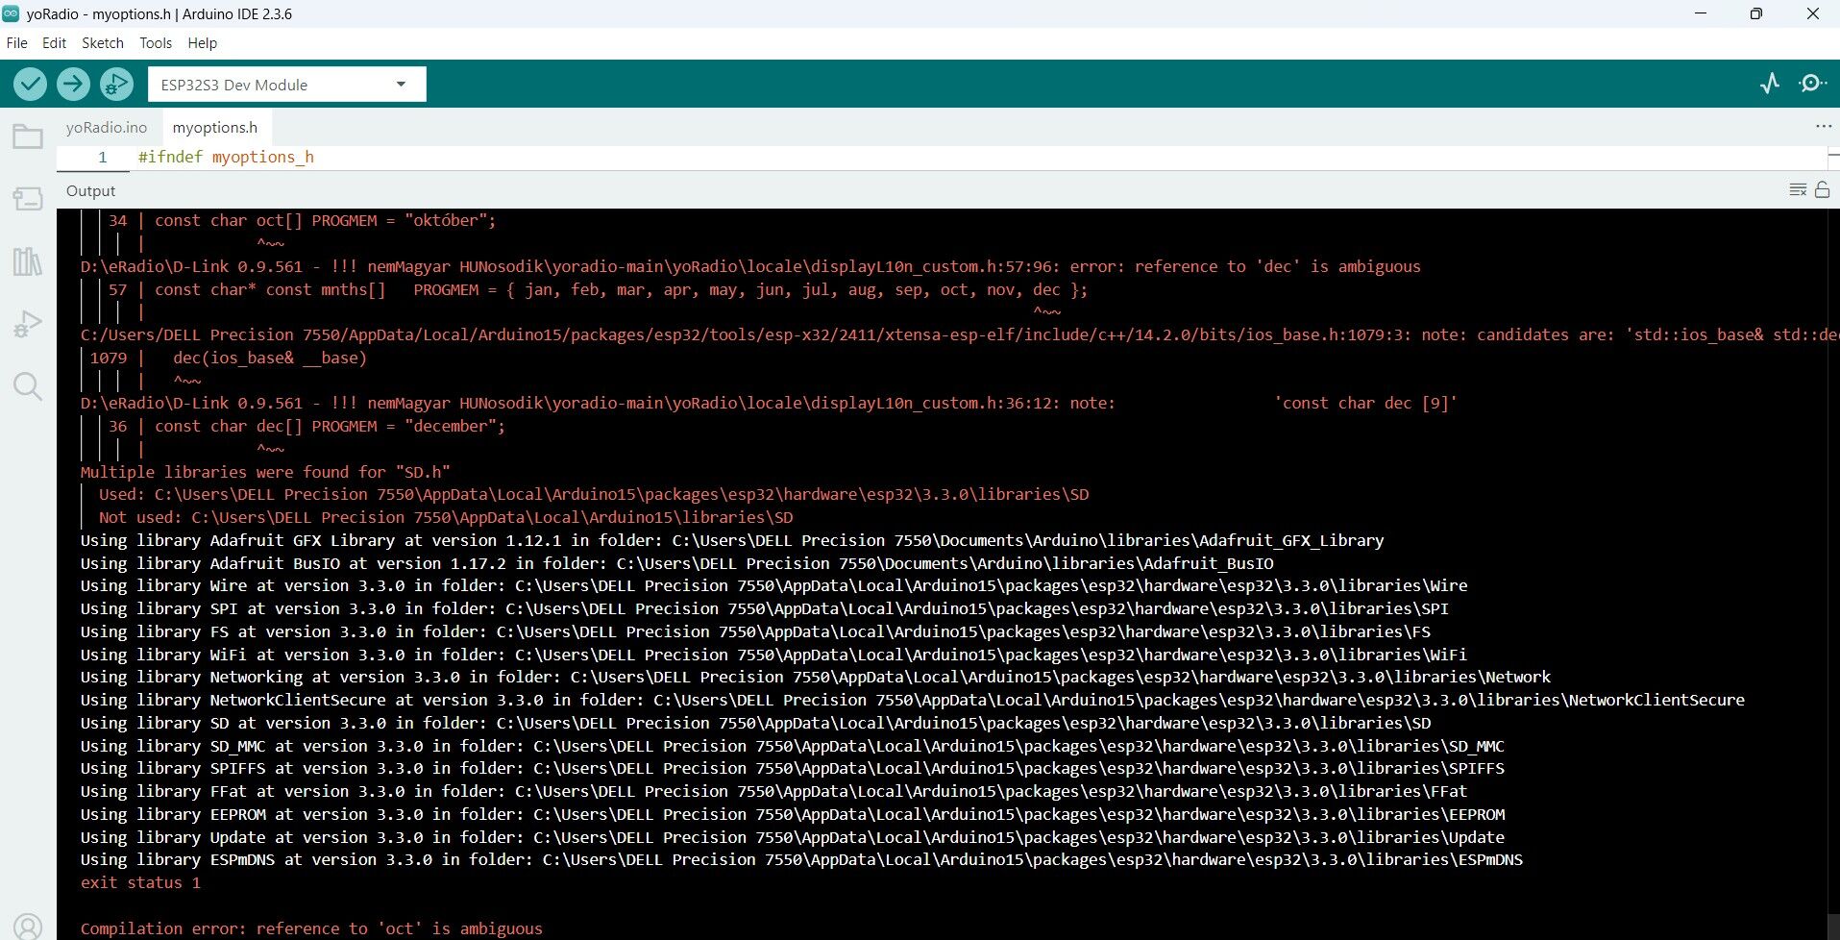1840x940 pixels.
Task: Open the Boards Manager sidebar icon
Action: 28,199
